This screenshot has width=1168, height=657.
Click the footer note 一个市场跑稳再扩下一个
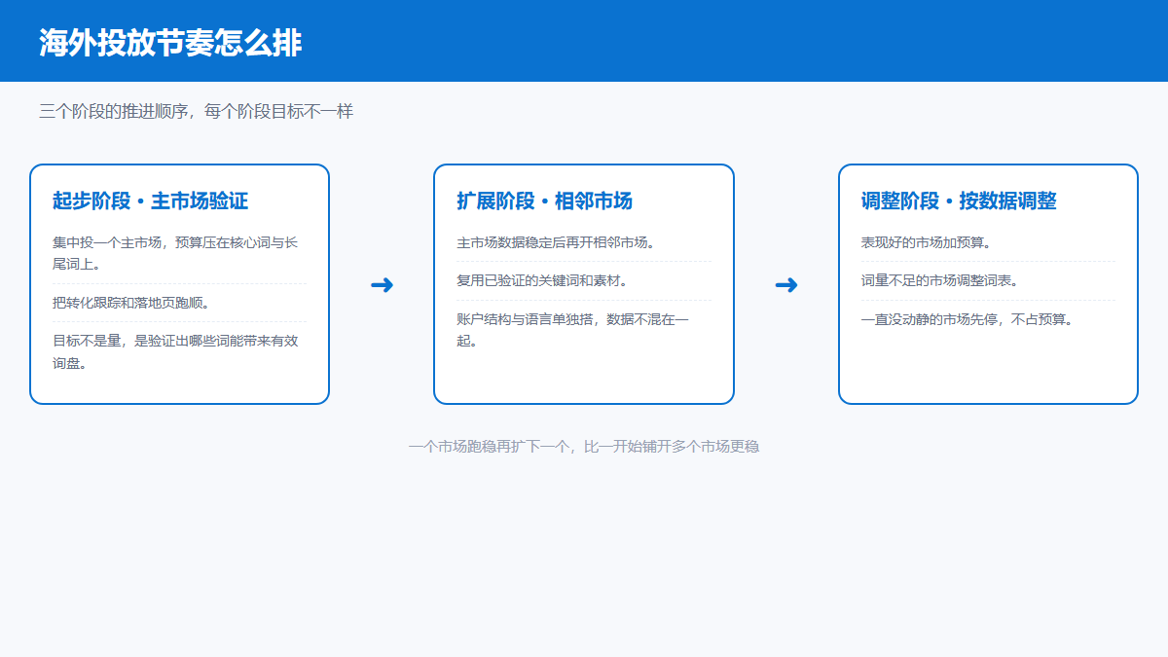click(489, 447)
